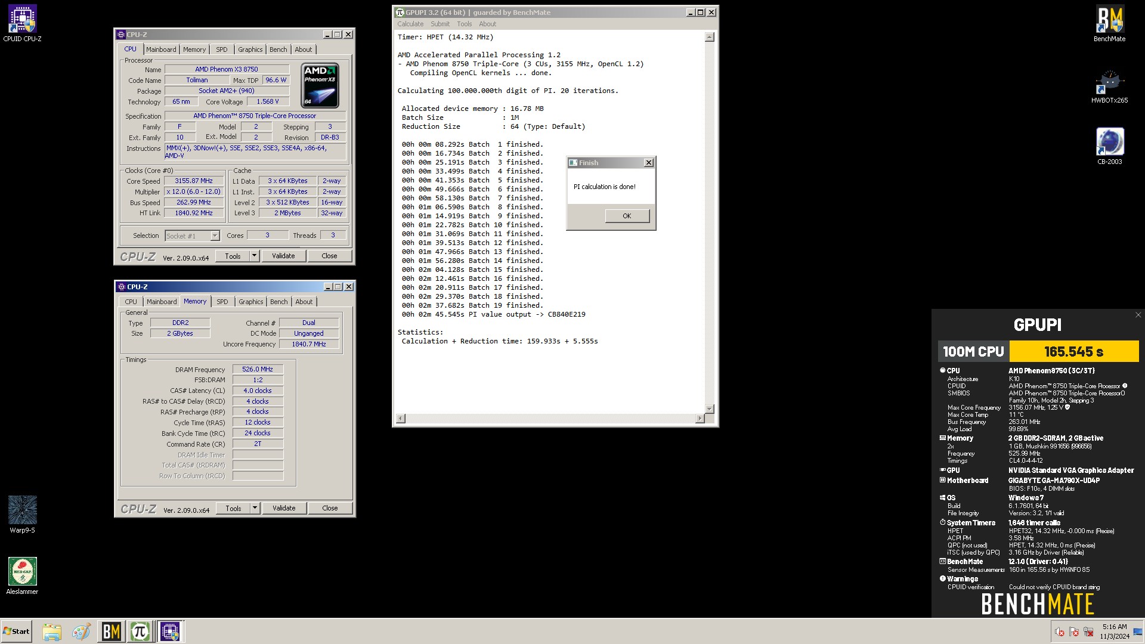Image resolution: width=1145 pixels, height=644 pixels.
Task: Open the About menu in GPUPI
Action: coord(487,24)
